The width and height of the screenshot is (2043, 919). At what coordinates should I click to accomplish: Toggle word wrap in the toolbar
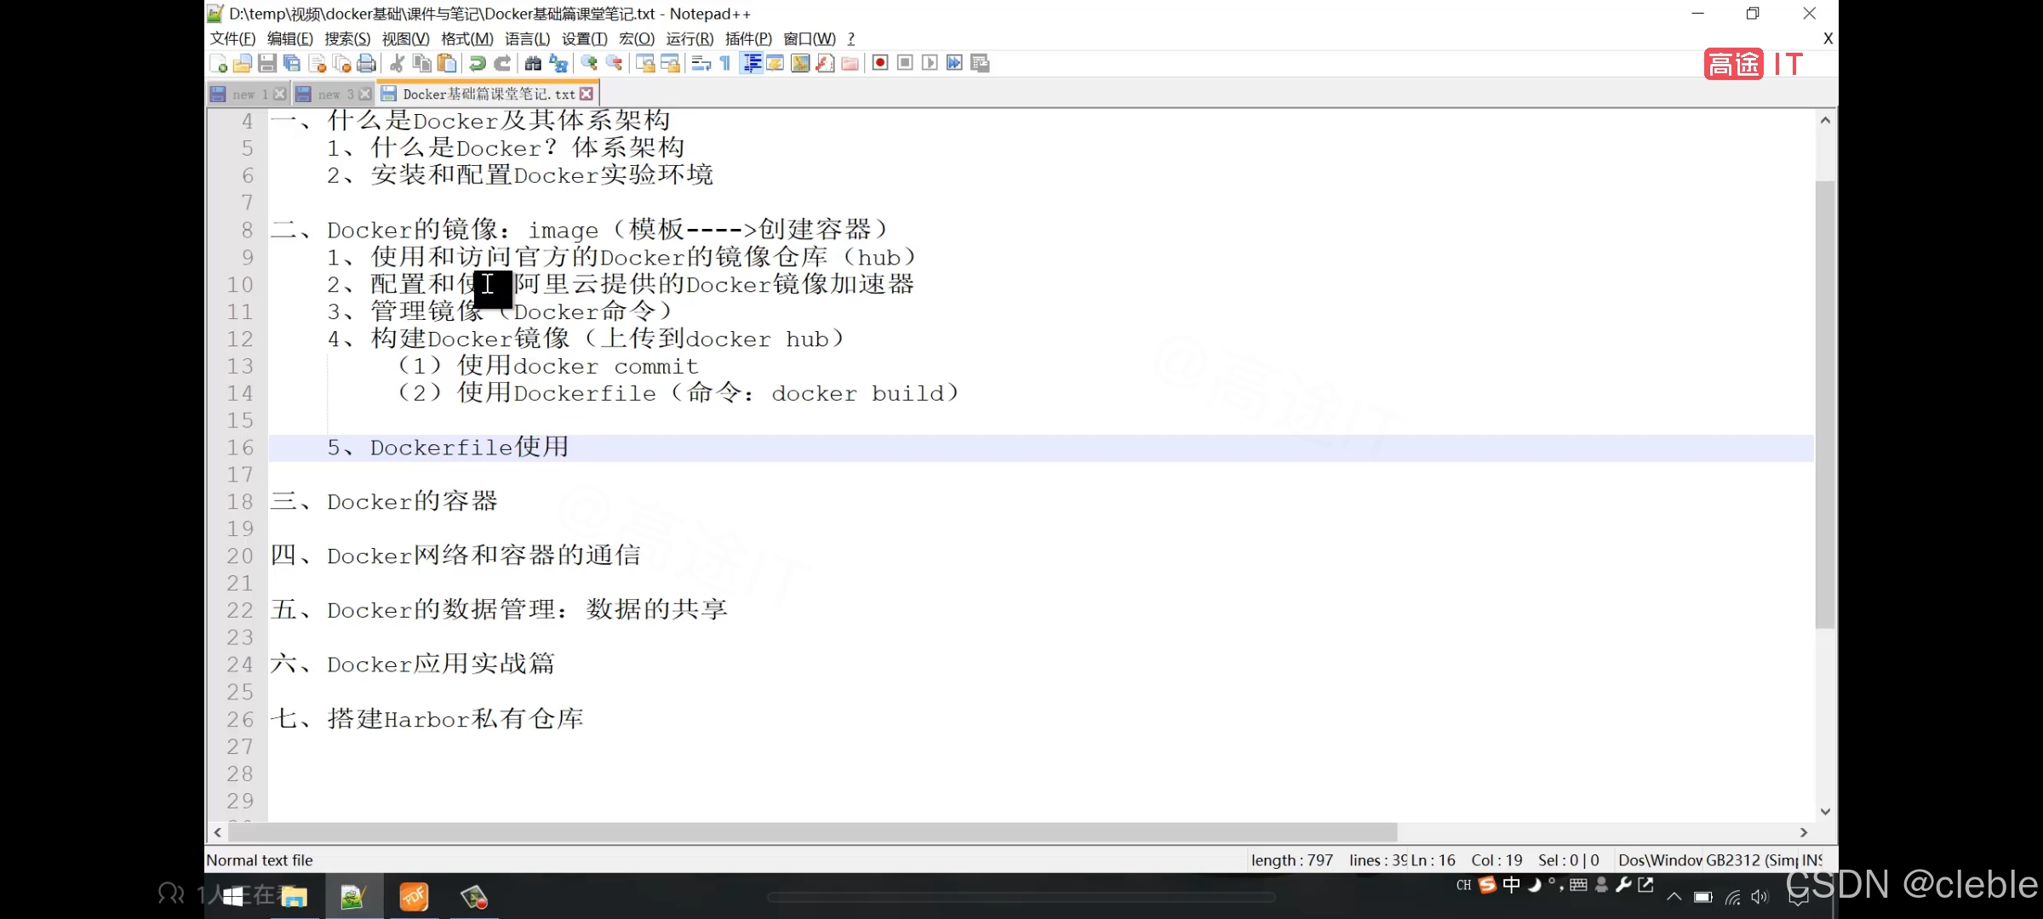(x=701, y=63)
